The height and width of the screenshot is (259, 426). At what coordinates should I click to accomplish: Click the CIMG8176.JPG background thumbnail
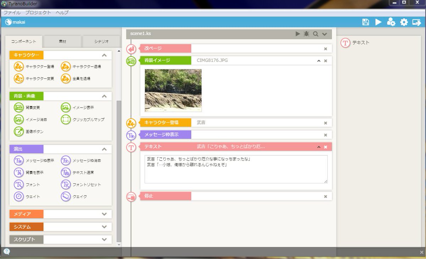tap(173, 90)
